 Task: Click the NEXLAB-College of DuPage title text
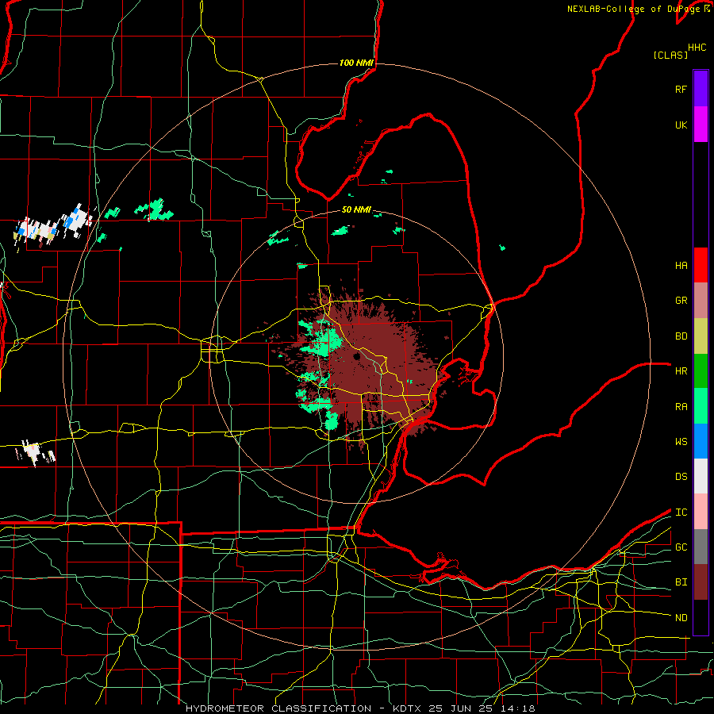[x=633, y=9]
